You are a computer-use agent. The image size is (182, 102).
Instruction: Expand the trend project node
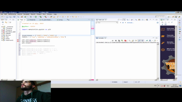(2, 39)
